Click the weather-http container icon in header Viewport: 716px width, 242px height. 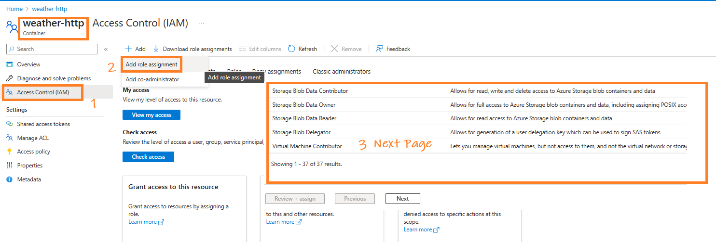[12, 26]
